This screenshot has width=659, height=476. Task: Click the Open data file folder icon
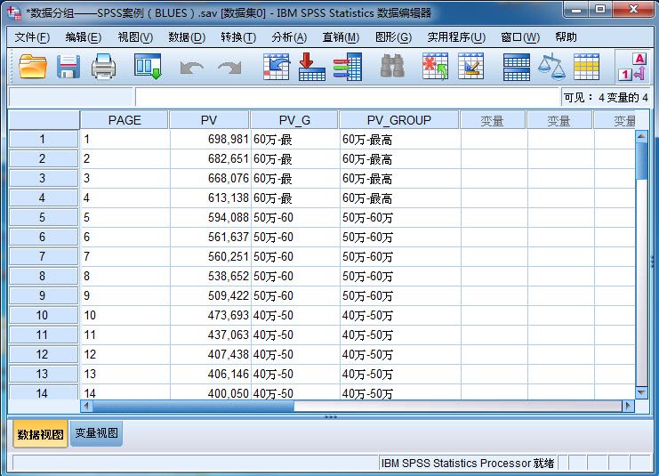click(33, 67)
